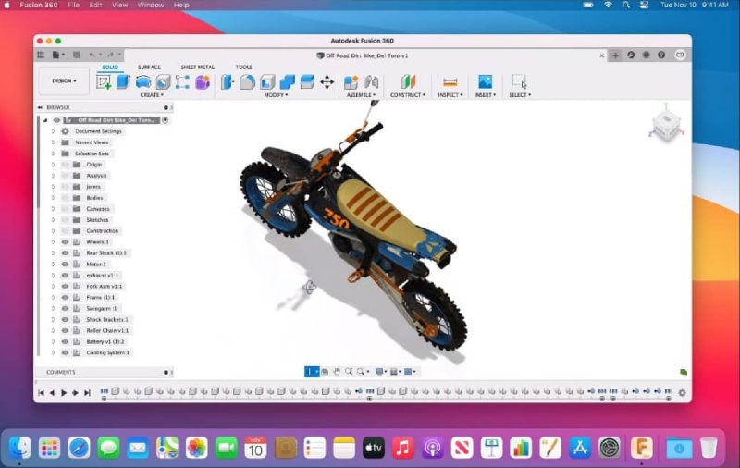
Task: Launch Fusion 360 icon in Dock
Action: pyautogui.click(x=642, y=448)
